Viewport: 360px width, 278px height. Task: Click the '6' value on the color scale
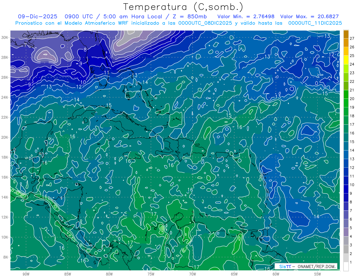pos(351,219)
